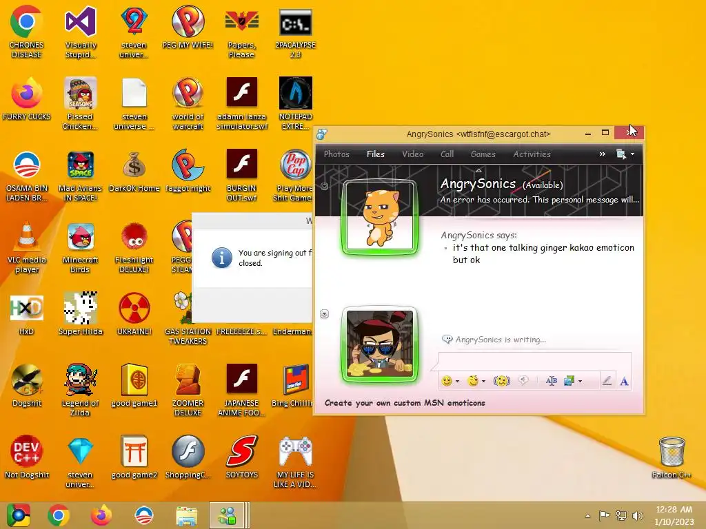This screenshot has height=529, width=706.
Task: Open ZOOMER DELUXE desktop icon
Action: 188,390
